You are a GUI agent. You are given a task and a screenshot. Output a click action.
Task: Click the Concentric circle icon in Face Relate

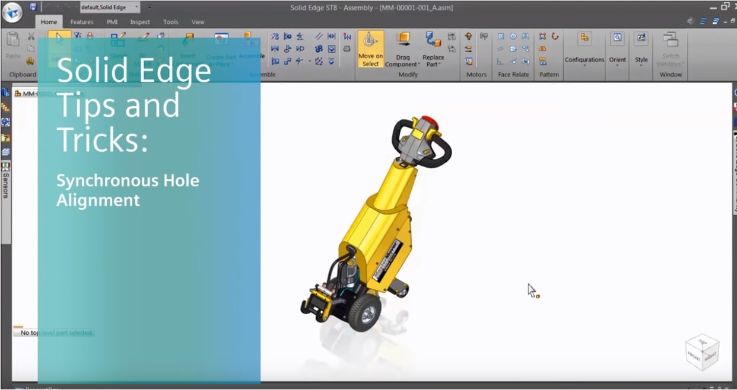coord(513,36)
